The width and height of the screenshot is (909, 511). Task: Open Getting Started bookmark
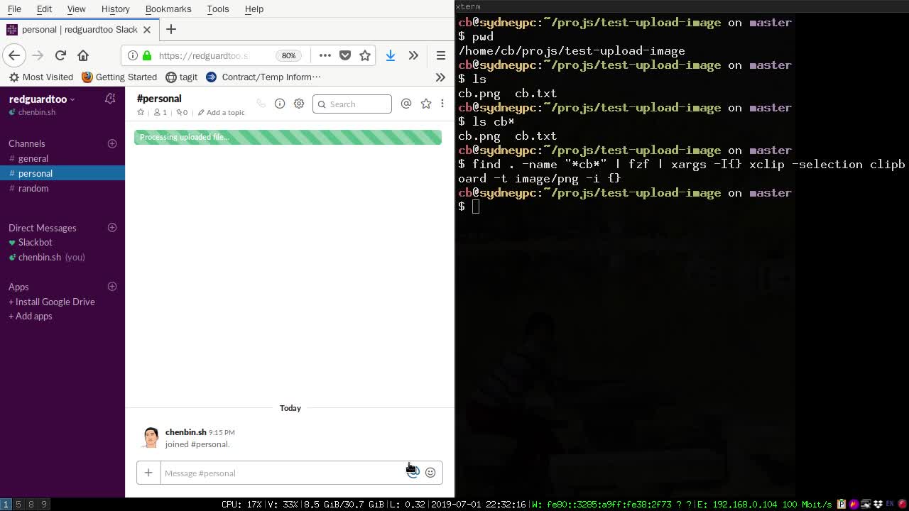pyautogui.click(x=119, y=77)
